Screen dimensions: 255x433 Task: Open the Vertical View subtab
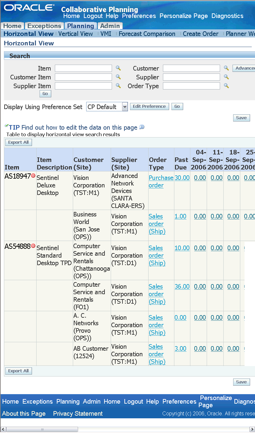(75, 34)
